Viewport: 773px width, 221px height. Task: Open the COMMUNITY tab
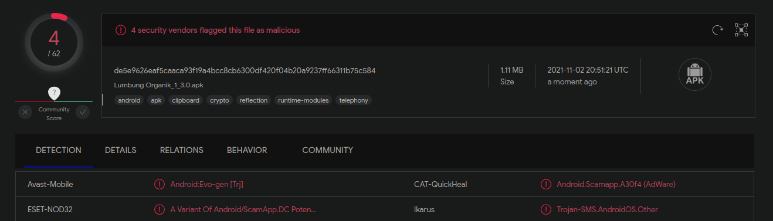coord(328,150)
